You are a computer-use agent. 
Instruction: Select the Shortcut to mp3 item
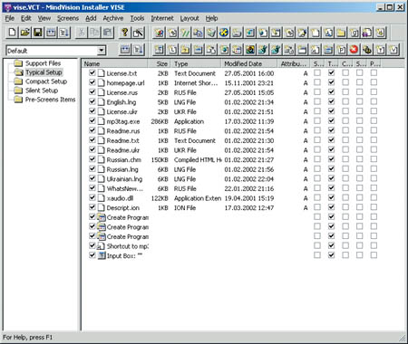click(x=127, y=246)
